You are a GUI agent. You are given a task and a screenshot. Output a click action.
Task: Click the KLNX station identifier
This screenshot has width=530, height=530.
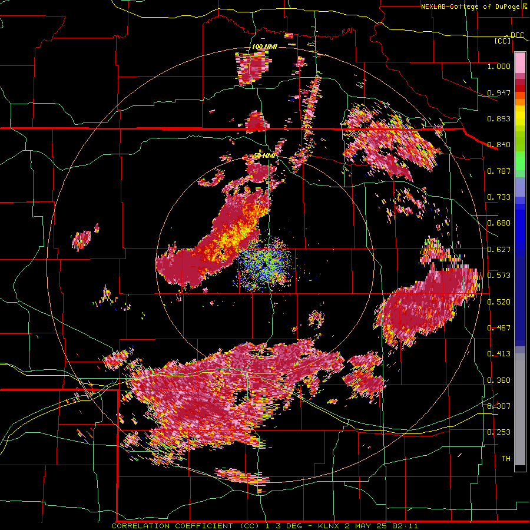click(x=328, y=526)
